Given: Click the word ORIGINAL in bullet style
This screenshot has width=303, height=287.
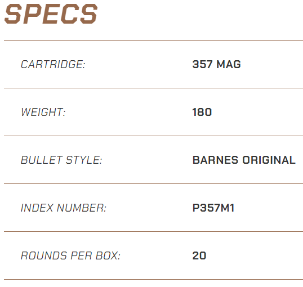Looking at the screenshot, I should 269,160.
